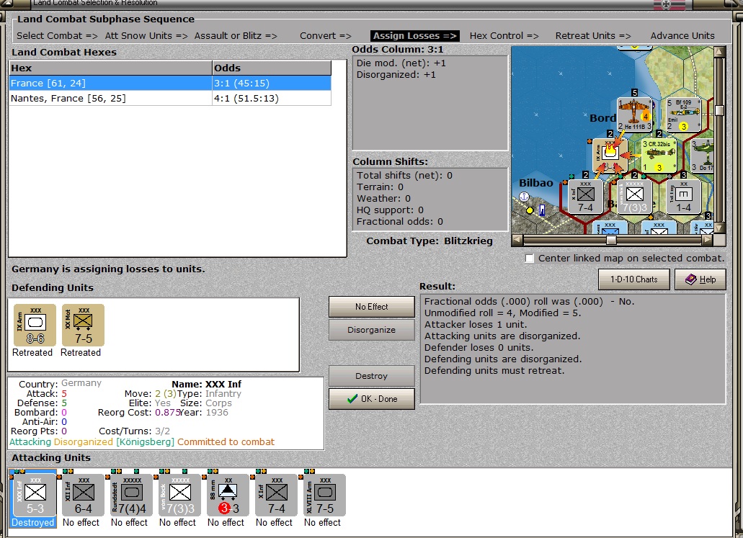The image size is (743, 538).
Task: Click the map scroll-up arrow
Action: [x=719, y=51]
